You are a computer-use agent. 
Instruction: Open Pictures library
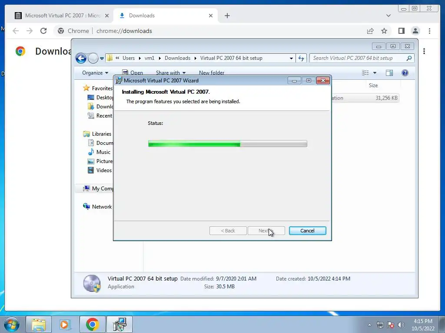click(100, 161)
